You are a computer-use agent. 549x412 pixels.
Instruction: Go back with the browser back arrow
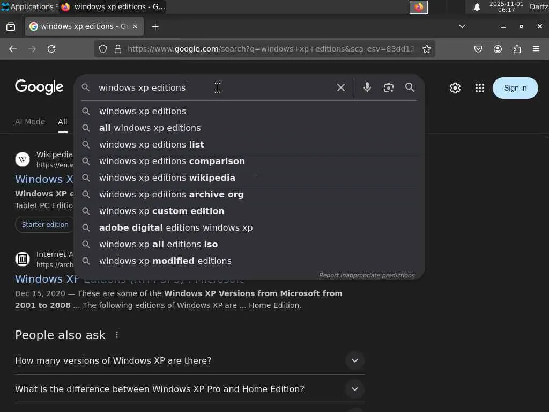click(x=13, y=49)
